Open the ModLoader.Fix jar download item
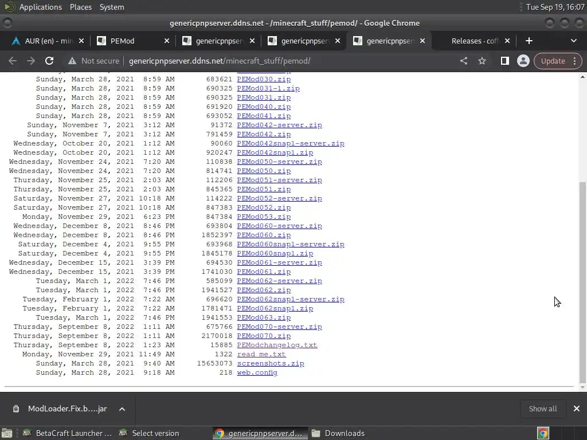 click(x=67, y=408)
